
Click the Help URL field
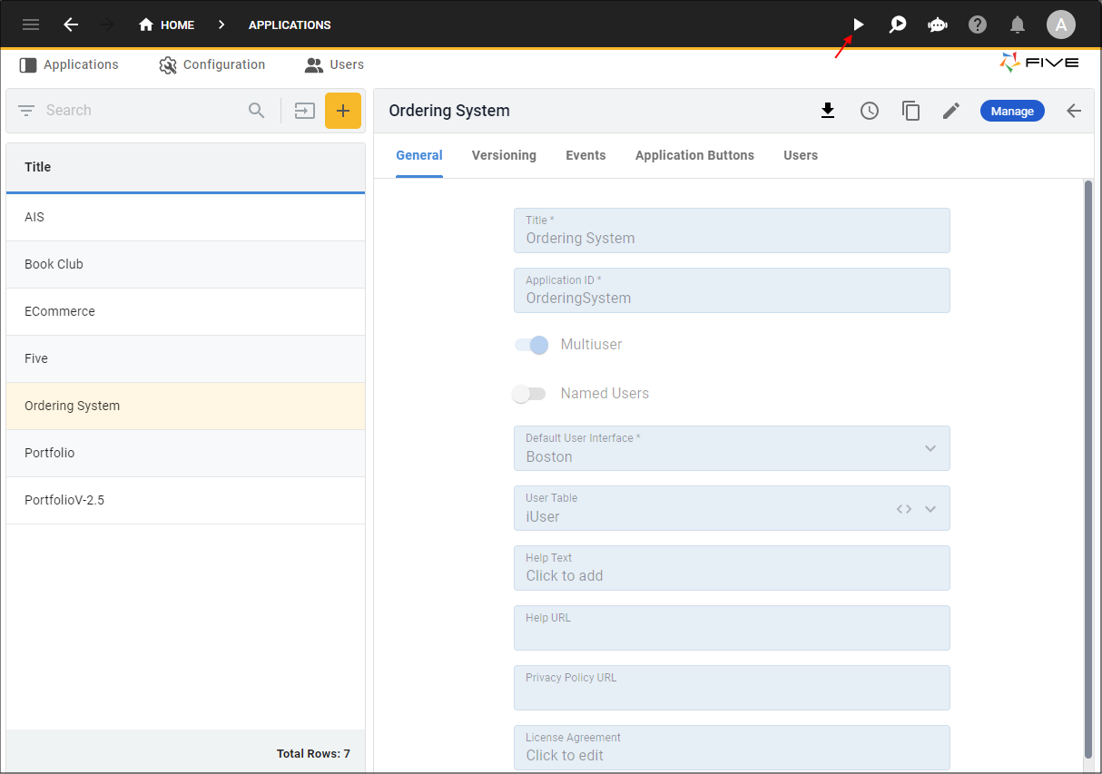click(732, 628)
